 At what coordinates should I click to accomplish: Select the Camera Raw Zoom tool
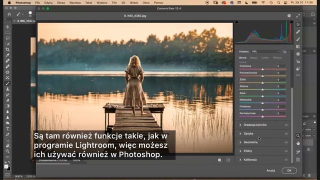pyautogui.click(x=298, y=135)
